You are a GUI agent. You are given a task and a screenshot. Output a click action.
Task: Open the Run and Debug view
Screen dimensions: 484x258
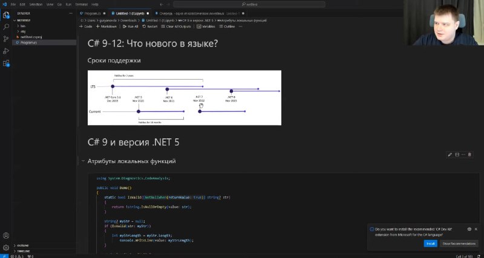pos(6,51)
